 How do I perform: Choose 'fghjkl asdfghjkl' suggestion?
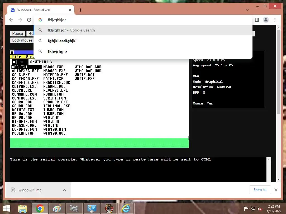[x=143, y=41]
